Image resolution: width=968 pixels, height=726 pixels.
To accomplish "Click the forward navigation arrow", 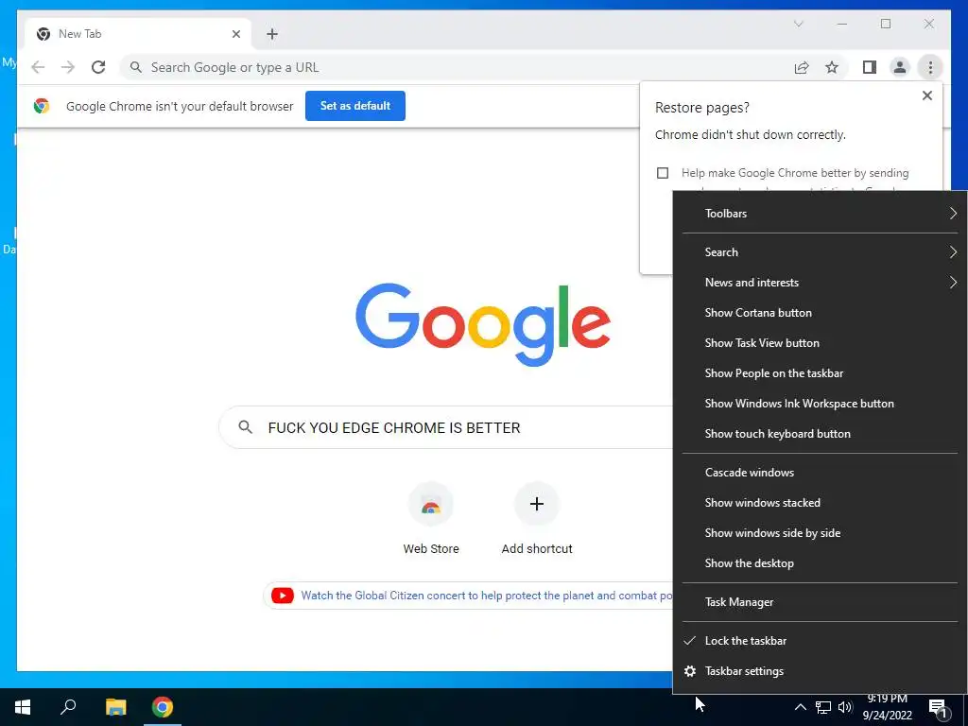I will point(68,67).
